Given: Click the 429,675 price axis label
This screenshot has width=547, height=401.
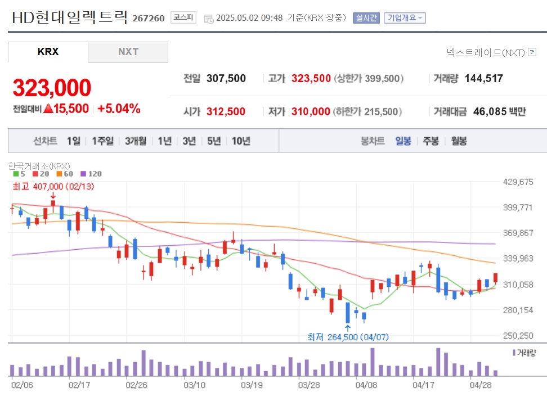Looking at the screenshot, I should point(518,182).
